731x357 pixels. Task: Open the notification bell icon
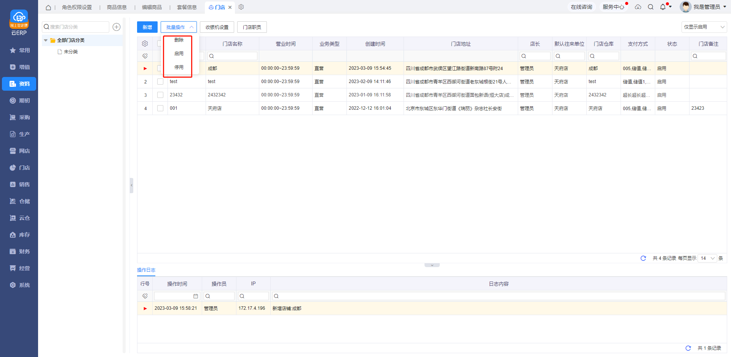coord(663,7)
